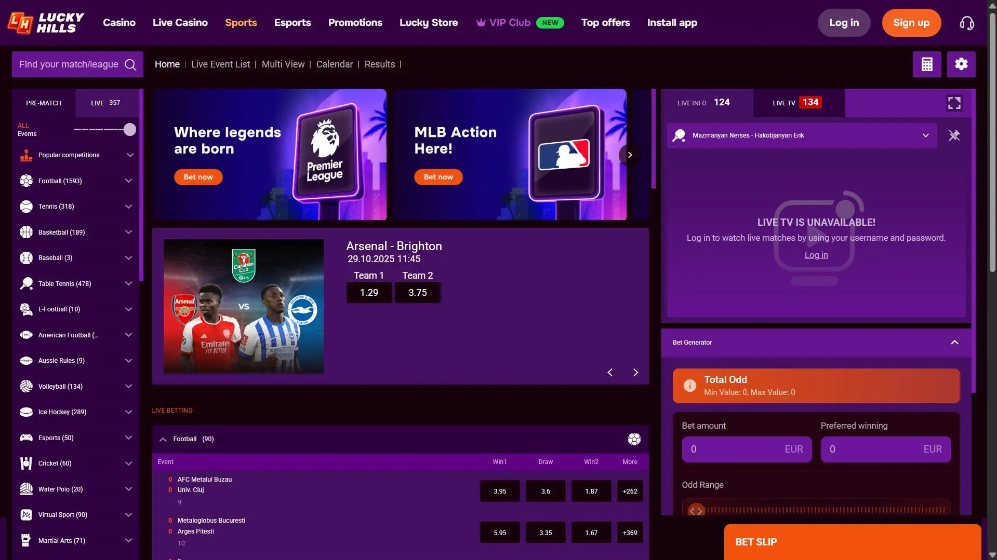Expand live TV to fullscreen
Viewport: 997px width, 560px height.
click(x=954, y=103)
